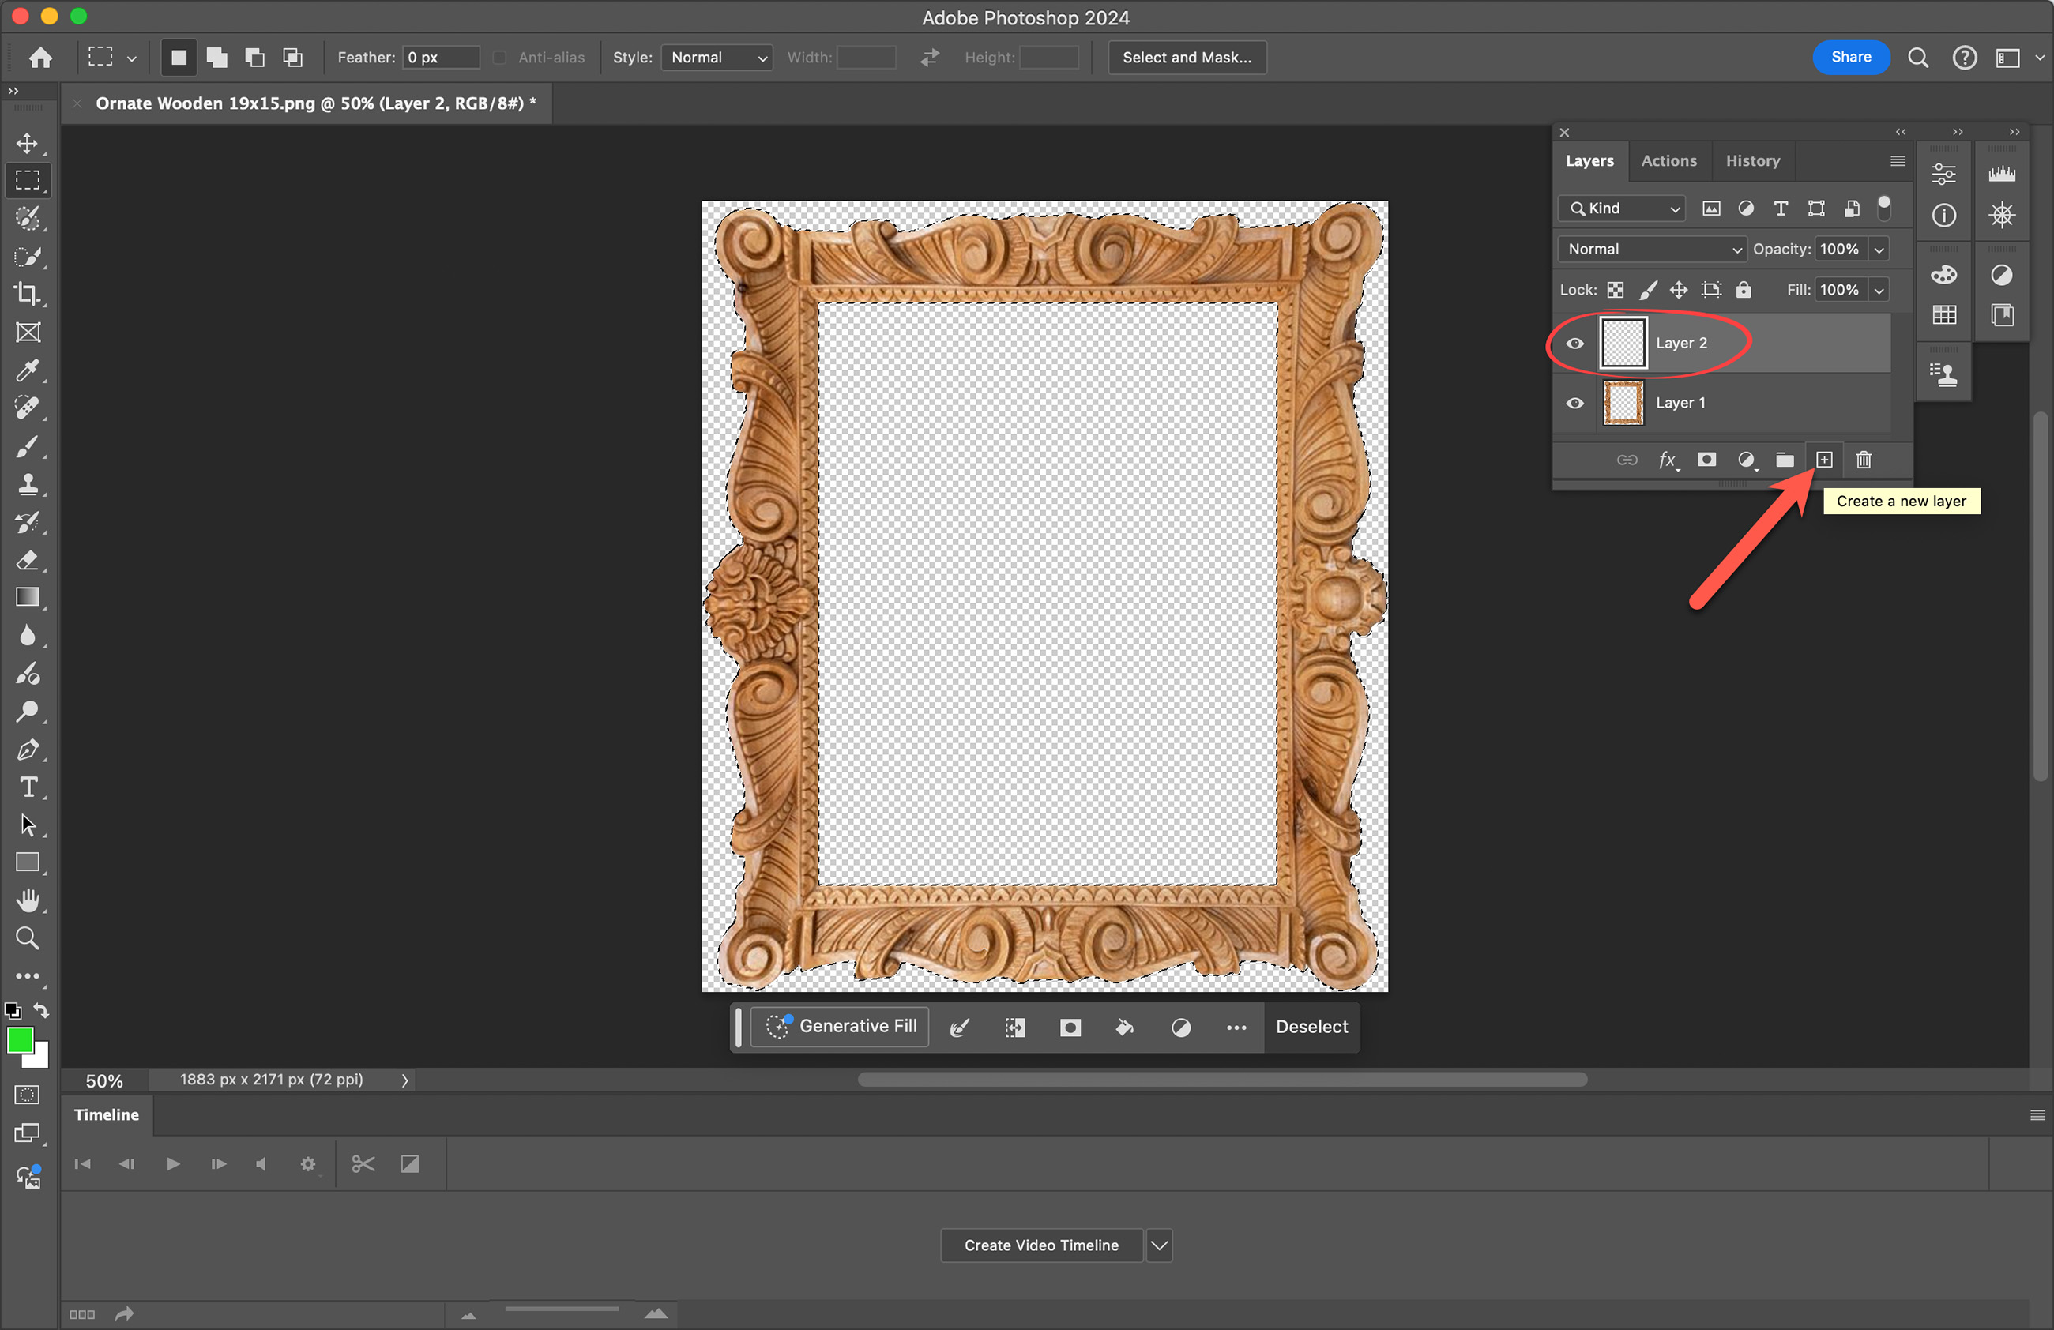The width and height of the screenshot is (2054, 1330).
Task: Click the Delete layer trash icon
Action: [x=1864, y=460]
